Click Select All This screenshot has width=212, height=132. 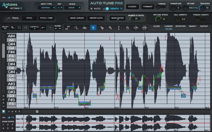[5, 28]
